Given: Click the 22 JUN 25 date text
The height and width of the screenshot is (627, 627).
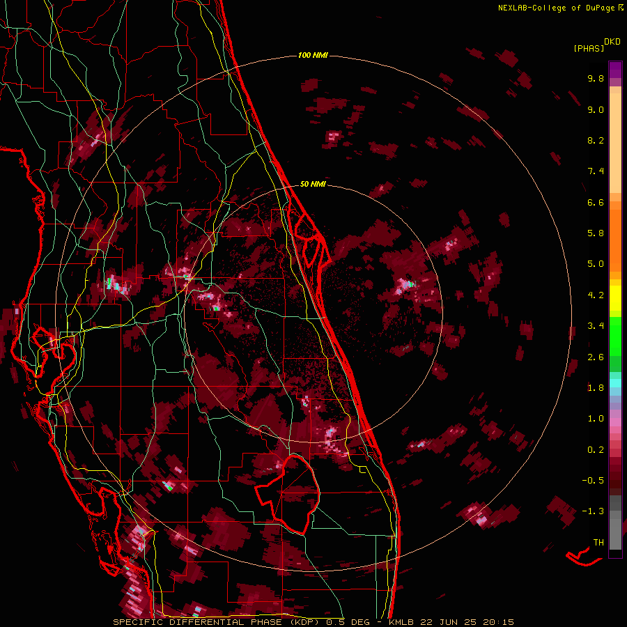Looking at the screenshot, I should point(448,622).
